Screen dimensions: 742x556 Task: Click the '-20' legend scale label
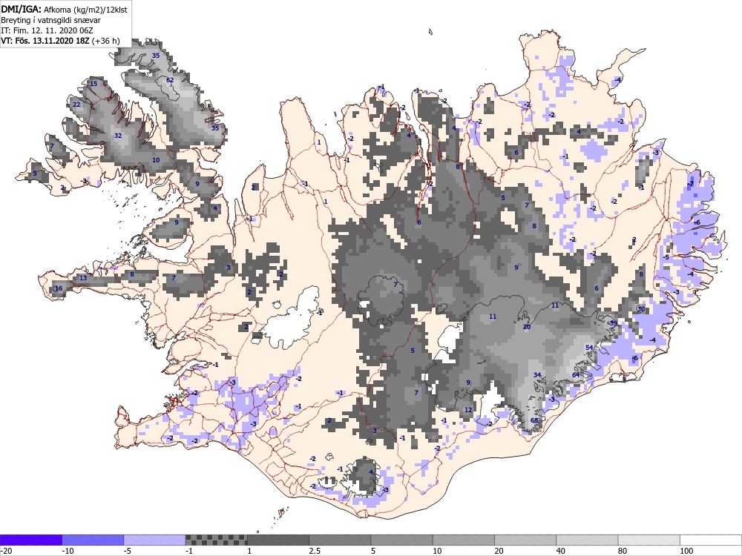[x=6, y=551]
